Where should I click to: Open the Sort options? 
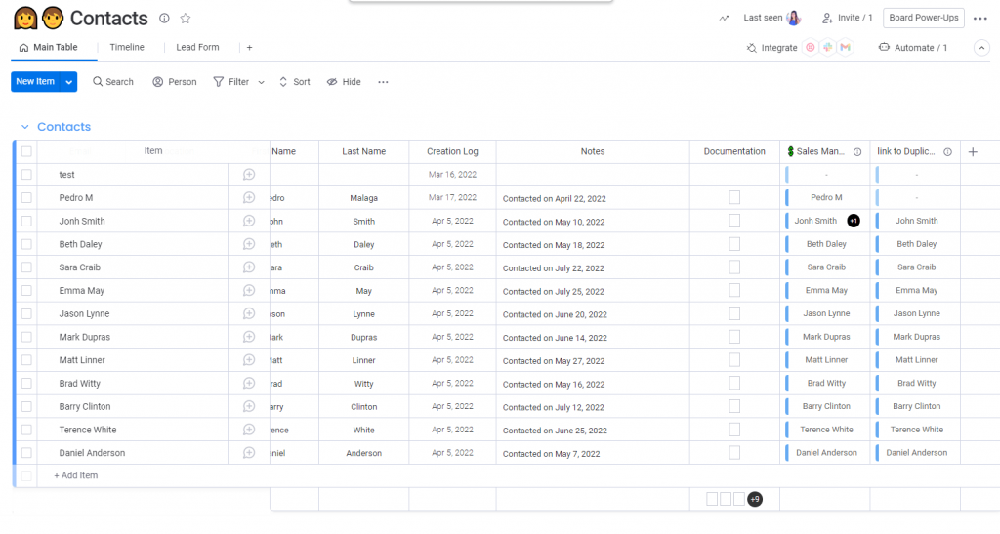pyautogui.click(x=295, y=82)
